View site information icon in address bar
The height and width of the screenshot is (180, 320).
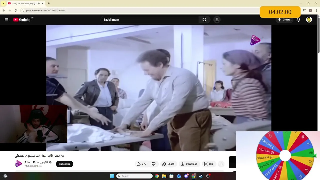click(x=22, y=10)
